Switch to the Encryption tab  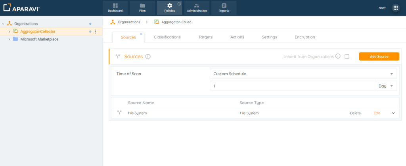coord(305,37)
